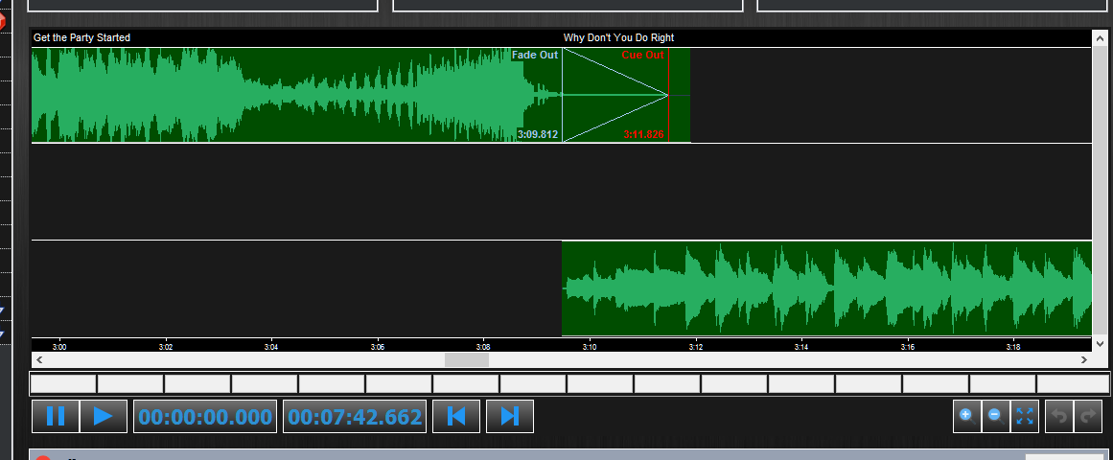Viewport: 1113px width, 460px height.
Task: Redo the last undone edit
Action: (x=1087, y=416)
